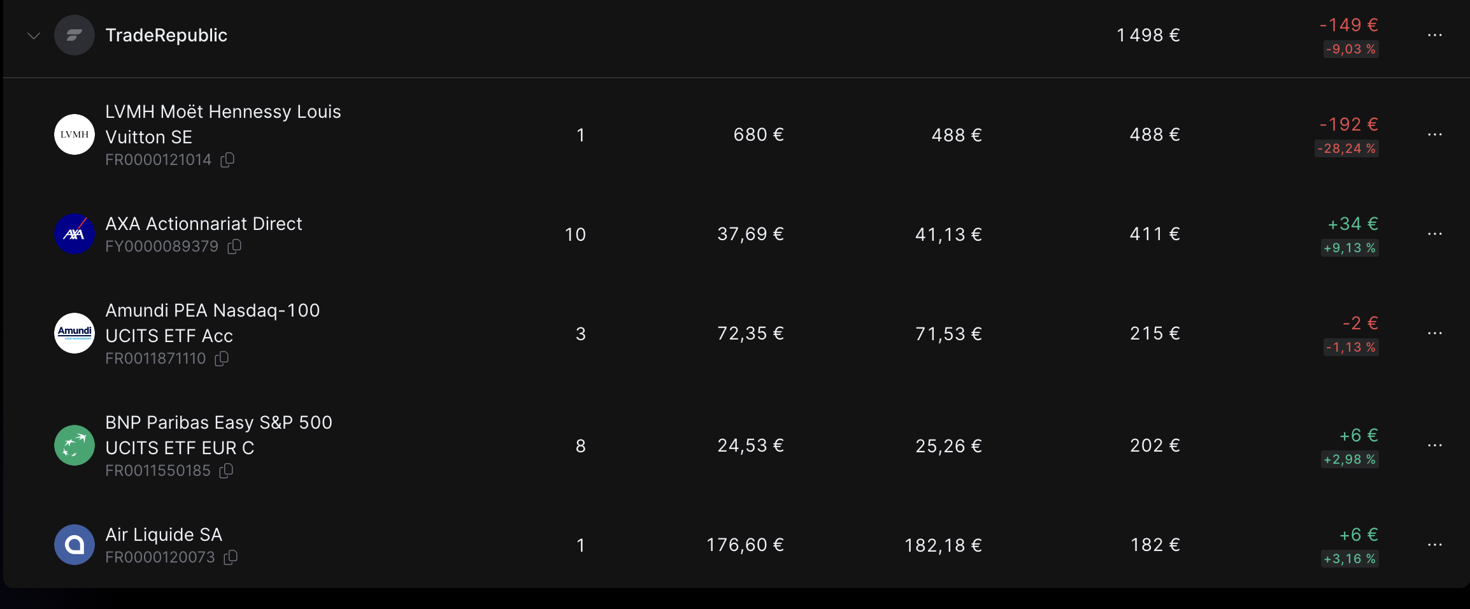1470x609 pixels.
Task: Click the BNP Paribas logo icon
Action: 75,445
